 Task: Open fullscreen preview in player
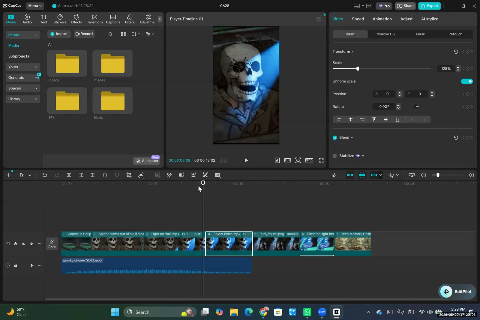pyautogui.click(x=321, y=160)
